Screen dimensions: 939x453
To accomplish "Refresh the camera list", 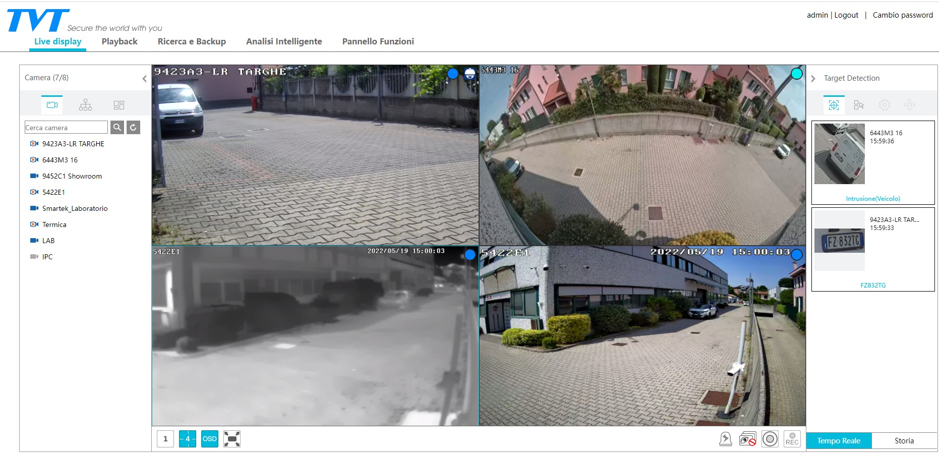I will coord(133,127).
